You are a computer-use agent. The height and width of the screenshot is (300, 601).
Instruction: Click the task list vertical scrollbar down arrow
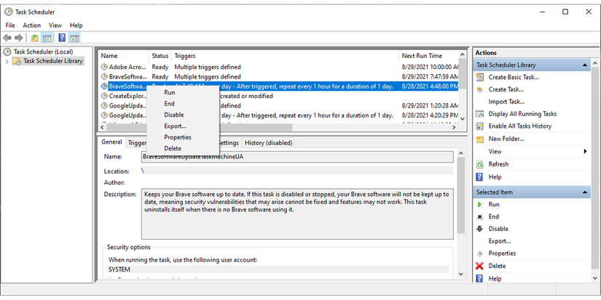pos(463,119)
